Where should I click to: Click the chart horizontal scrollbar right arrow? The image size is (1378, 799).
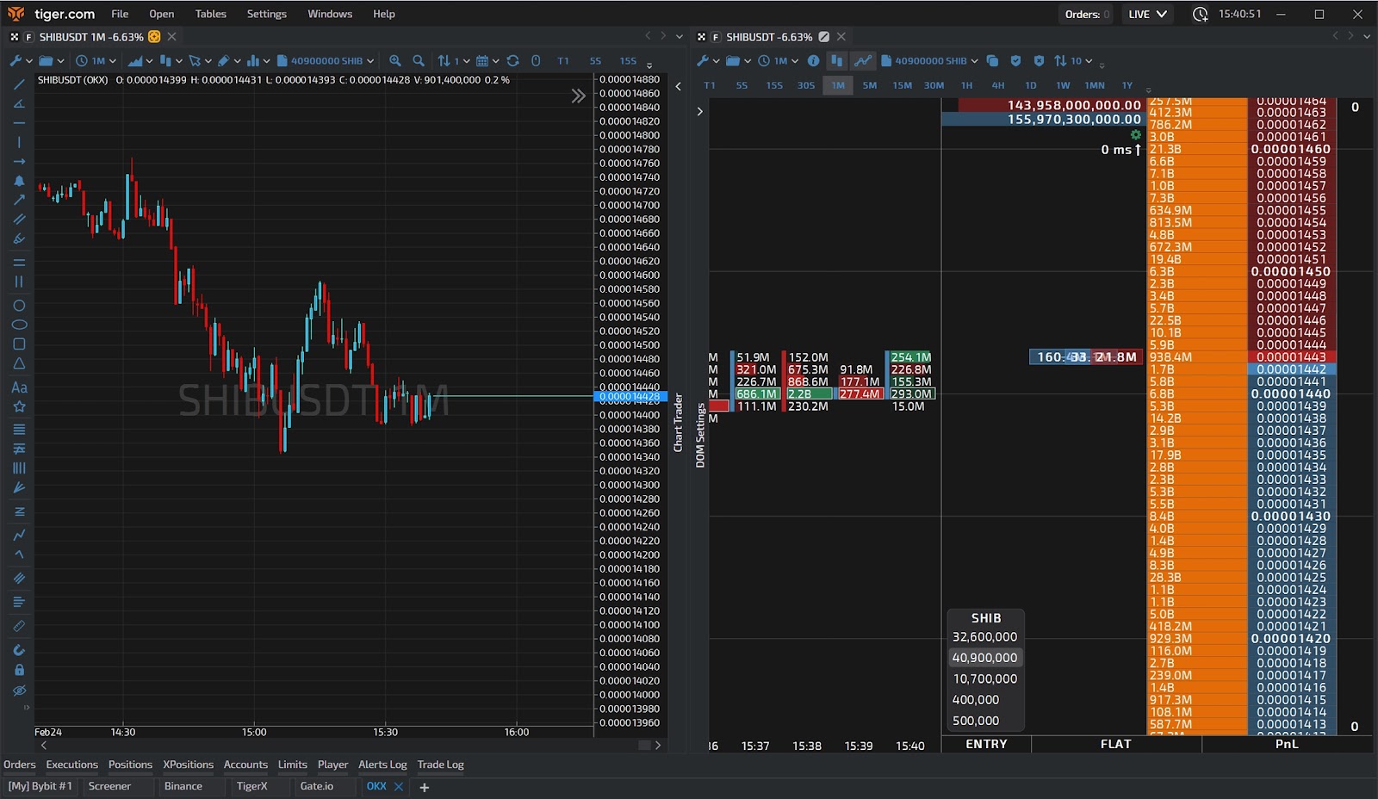tap(658, 746)
